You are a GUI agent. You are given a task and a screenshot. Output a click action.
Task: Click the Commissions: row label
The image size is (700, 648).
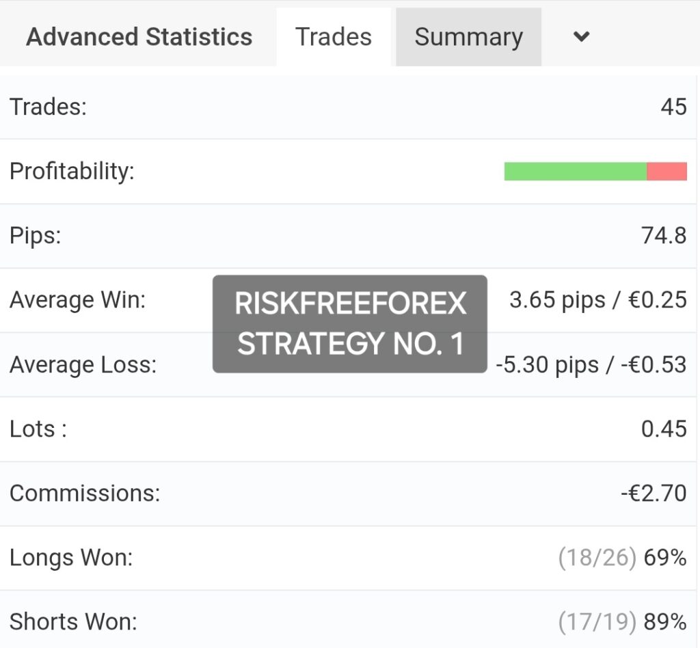point(85,493)
